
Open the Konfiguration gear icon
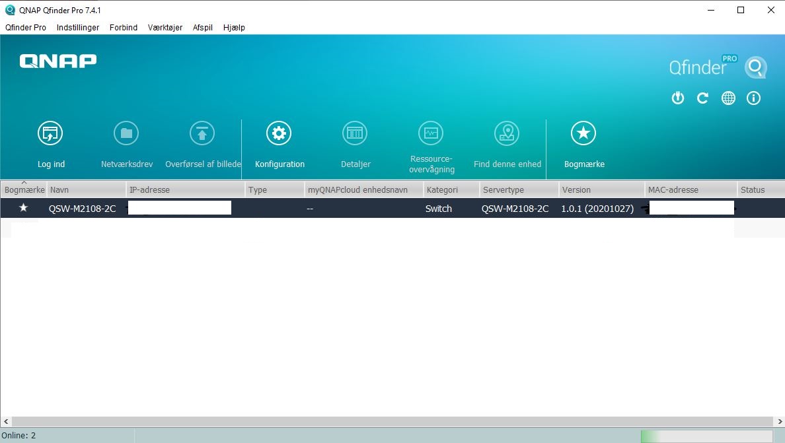[x=279, y=133]
